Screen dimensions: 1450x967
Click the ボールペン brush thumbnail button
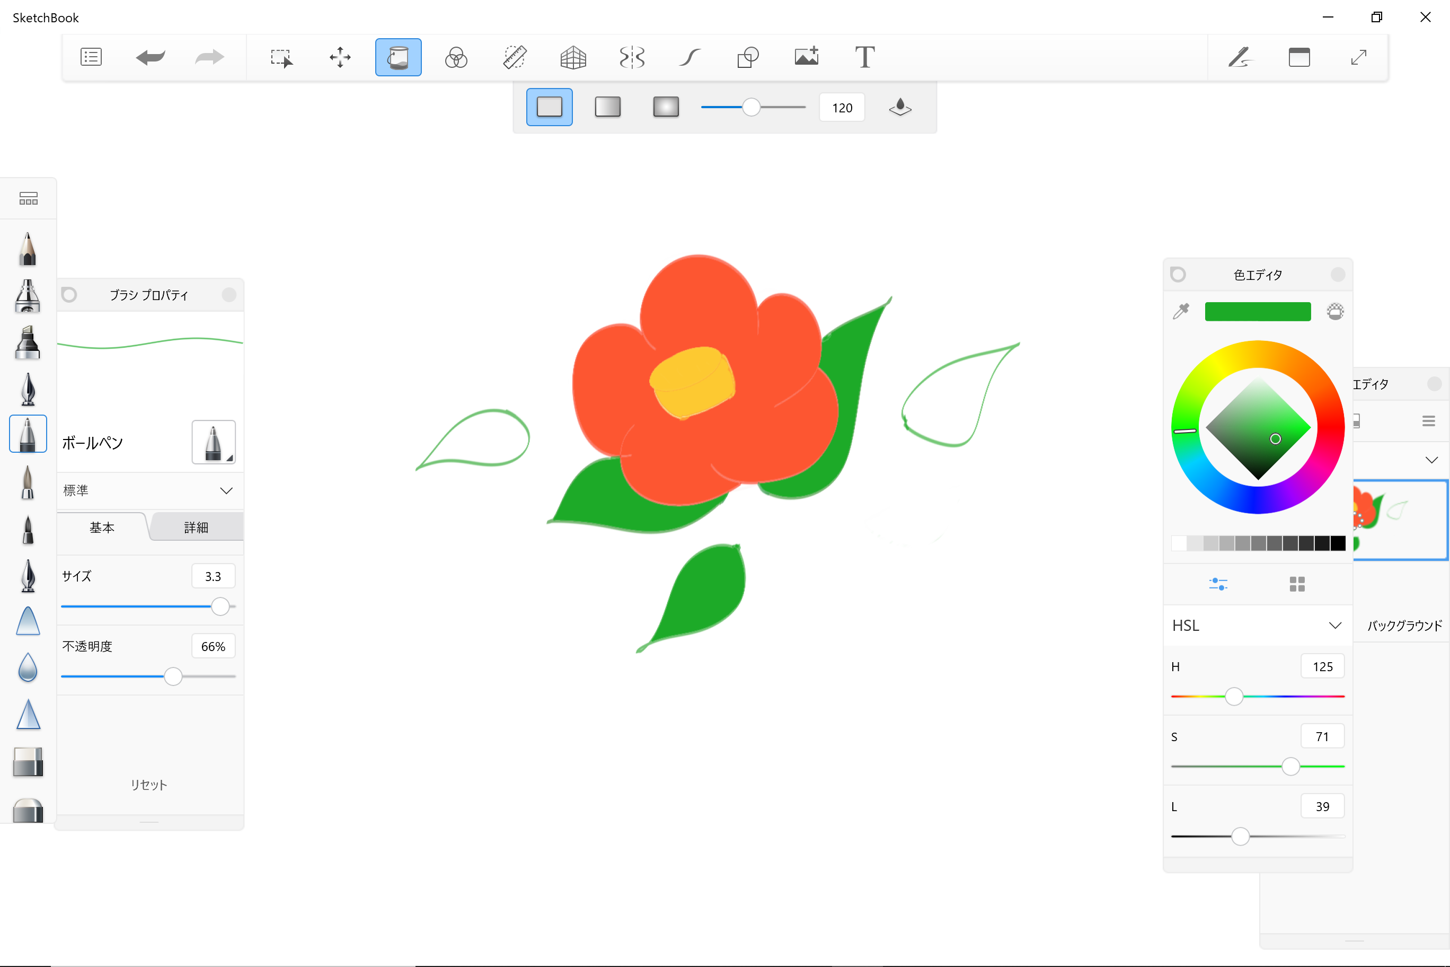[213, 442]
